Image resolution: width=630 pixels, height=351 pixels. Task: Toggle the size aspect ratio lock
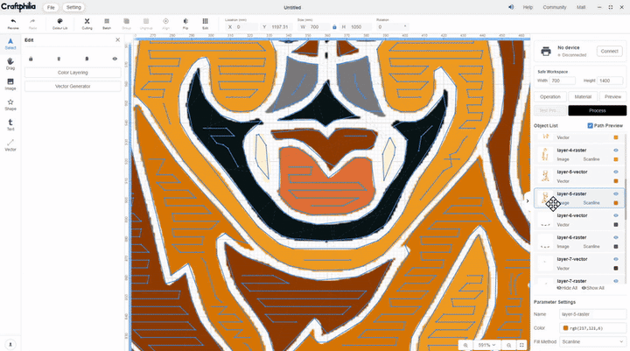coord(334,27)
